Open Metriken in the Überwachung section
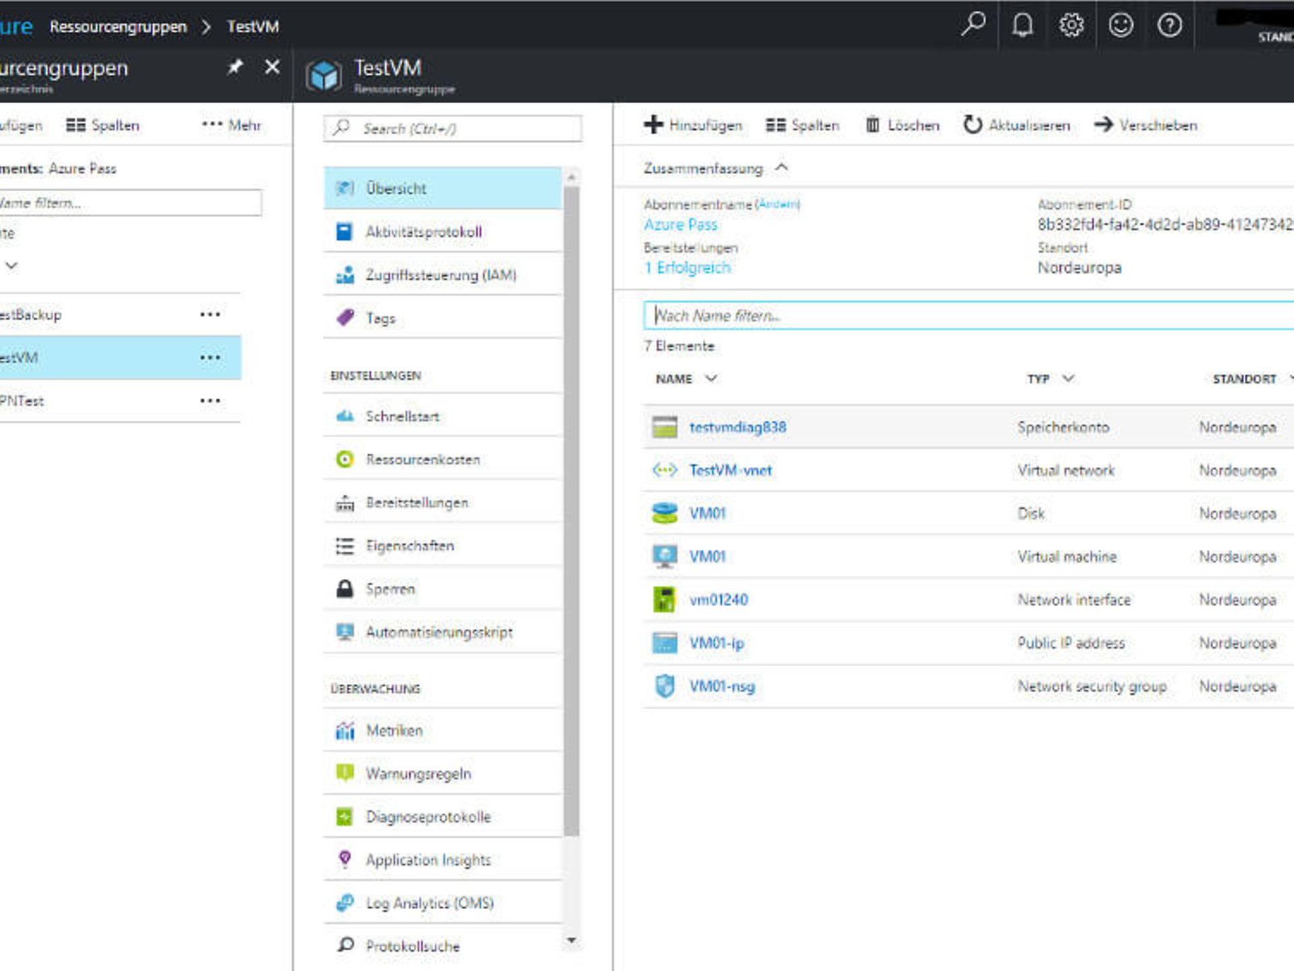Screen dimensions: 1294x971 pos(394,730)
